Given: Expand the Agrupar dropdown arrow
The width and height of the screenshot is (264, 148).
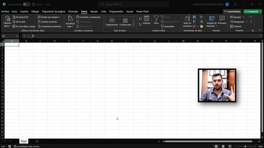Looking at the screenshot, I should [x=243, y=17].
